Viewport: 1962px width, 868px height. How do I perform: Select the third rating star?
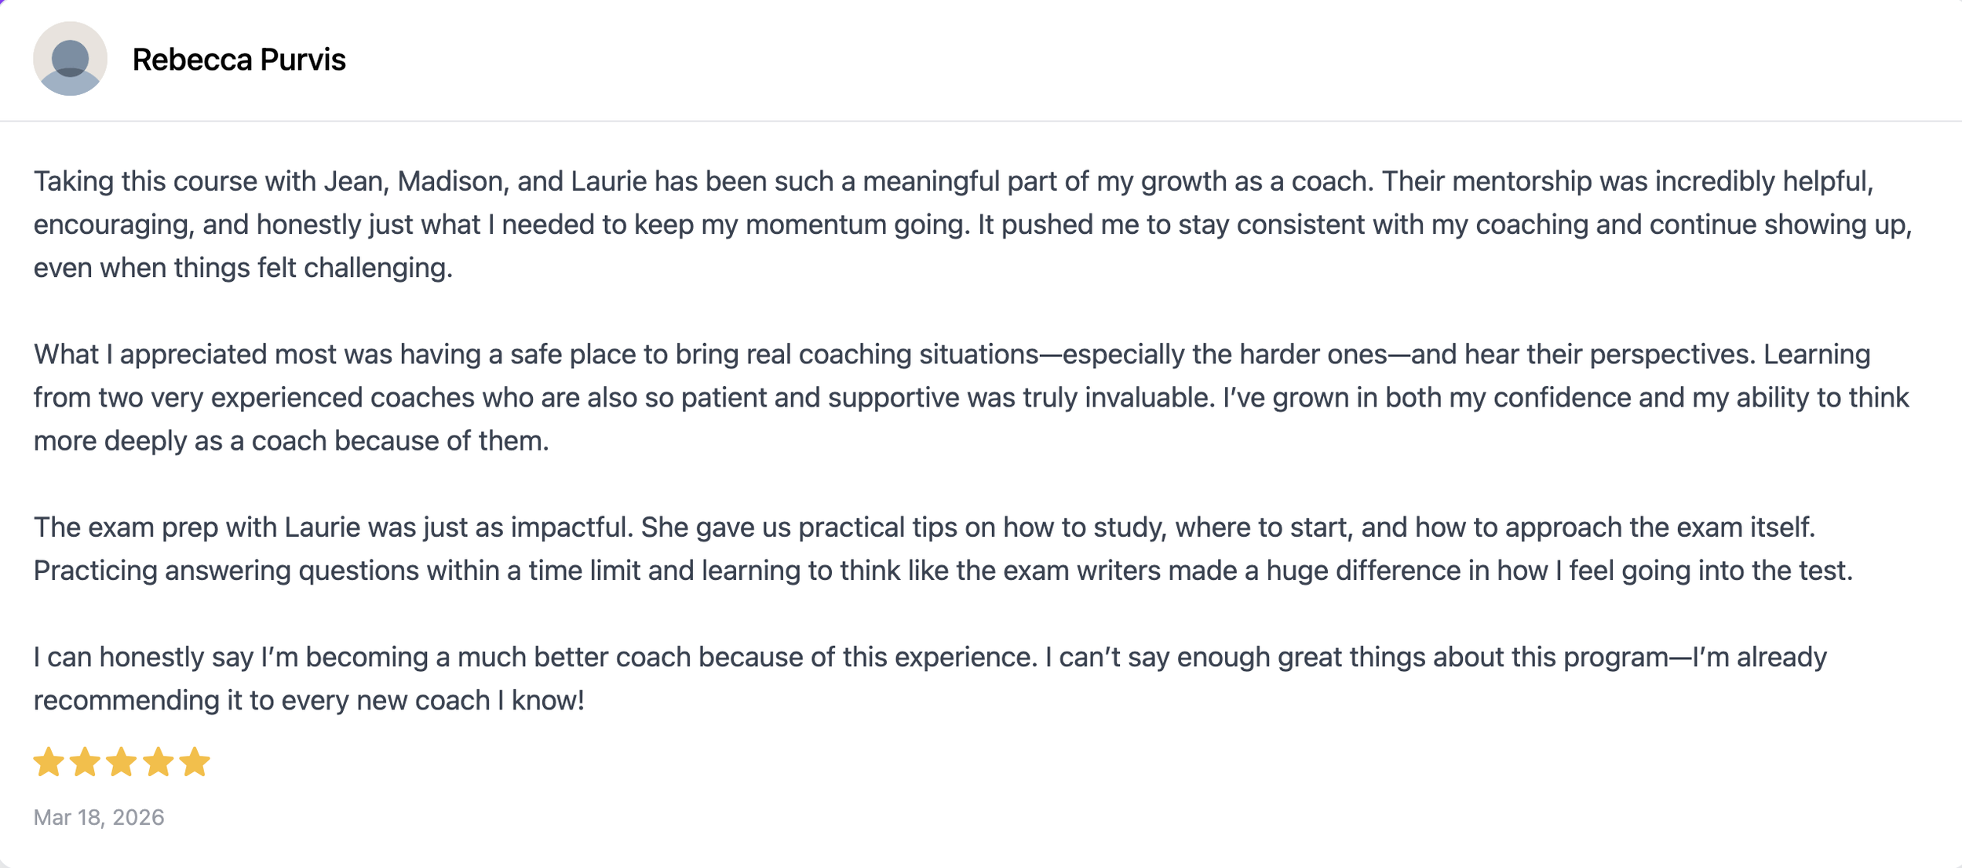tap(122, 762)
